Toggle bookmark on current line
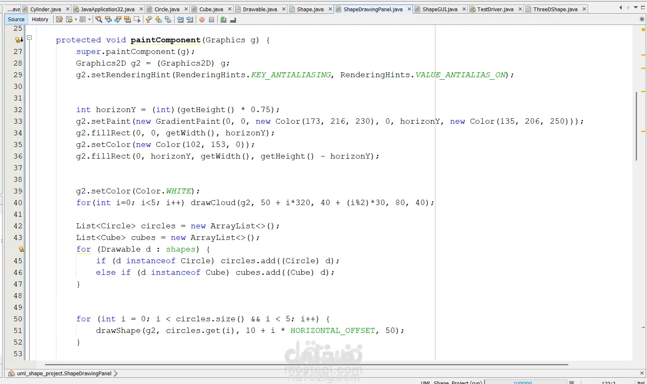Image resolution: width=647 pixels, height=384 pixels. pos(168,20)
